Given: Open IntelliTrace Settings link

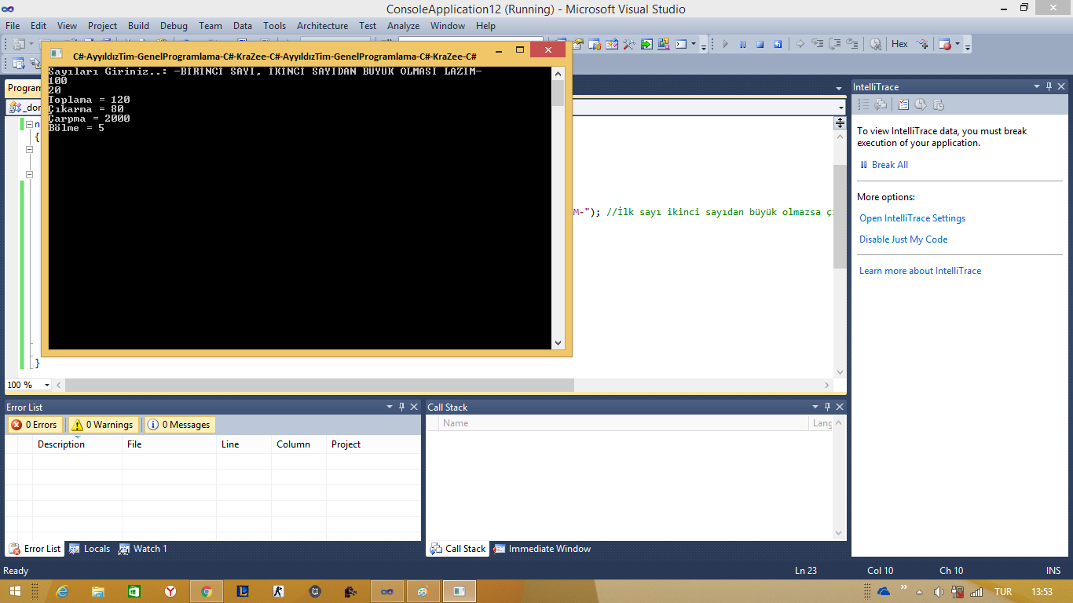Looking at the screenshot, I should pos(912,218).
